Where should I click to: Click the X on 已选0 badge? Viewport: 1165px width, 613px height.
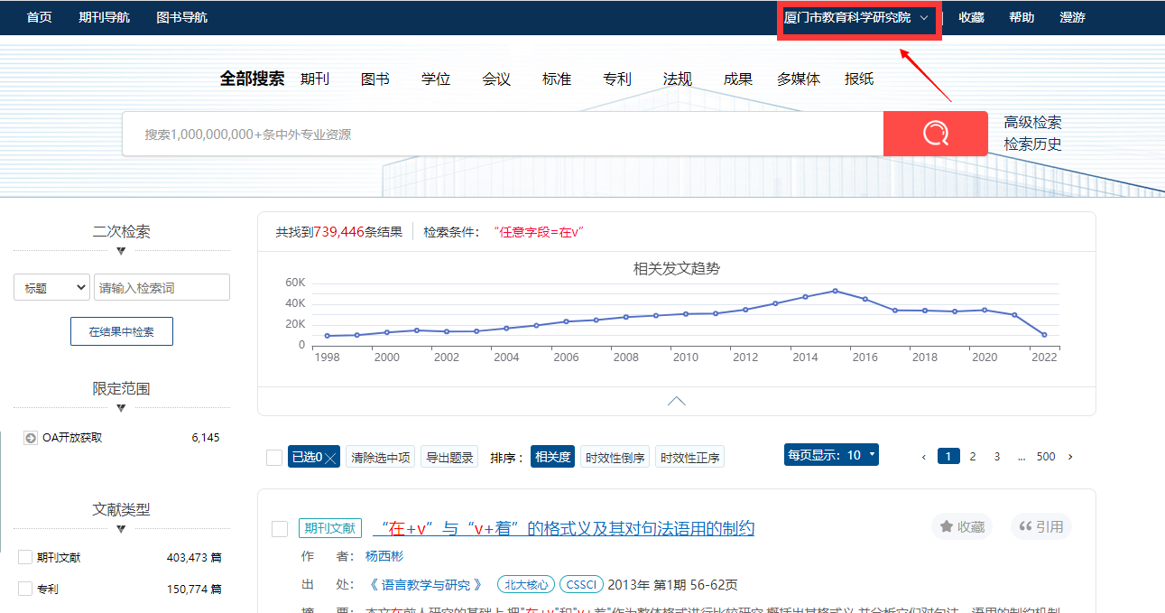[330, 458]
